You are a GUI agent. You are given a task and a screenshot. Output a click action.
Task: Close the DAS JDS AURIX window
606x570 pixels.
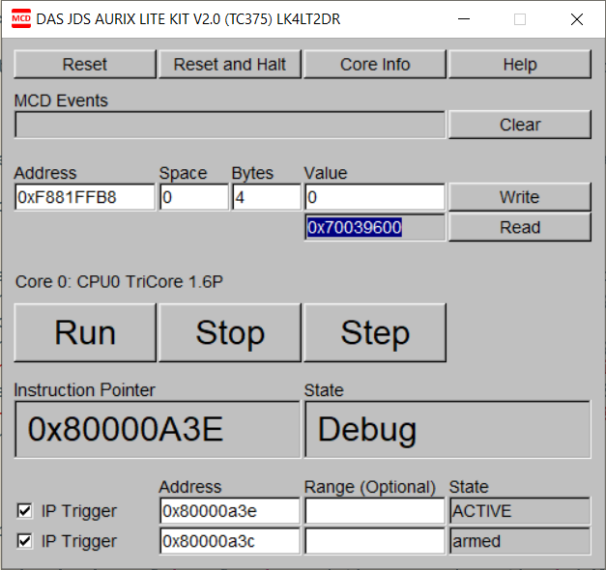[x=577, y=19]
